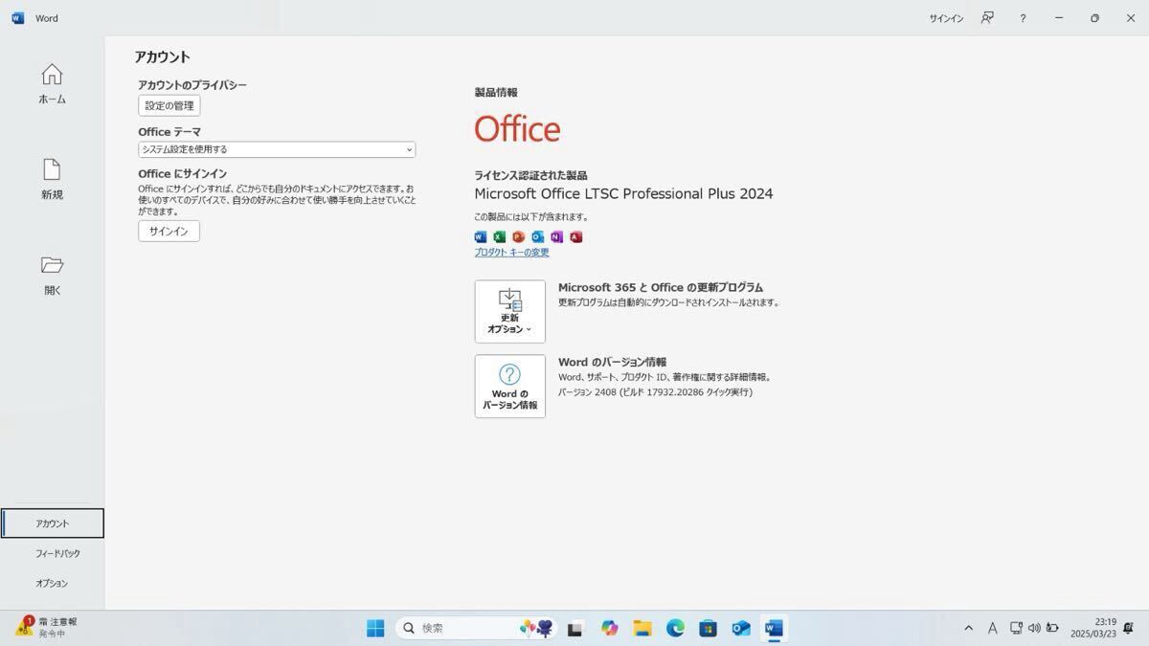Click the アカウント page title
Viewport: 1149px width, 646px height.
click(x=162, y=56)
